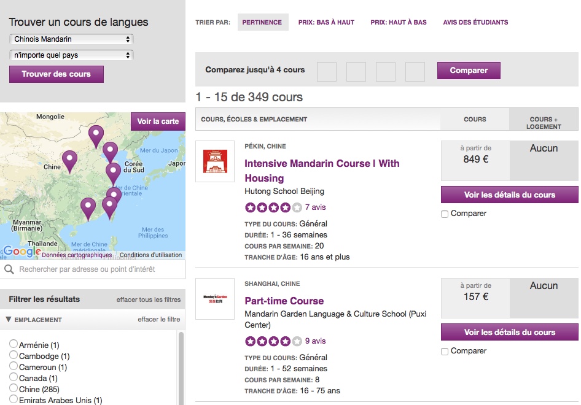Click star rating of Intensive Mandarin Course
The image size is (581, 405).
[x=273, y=207]
